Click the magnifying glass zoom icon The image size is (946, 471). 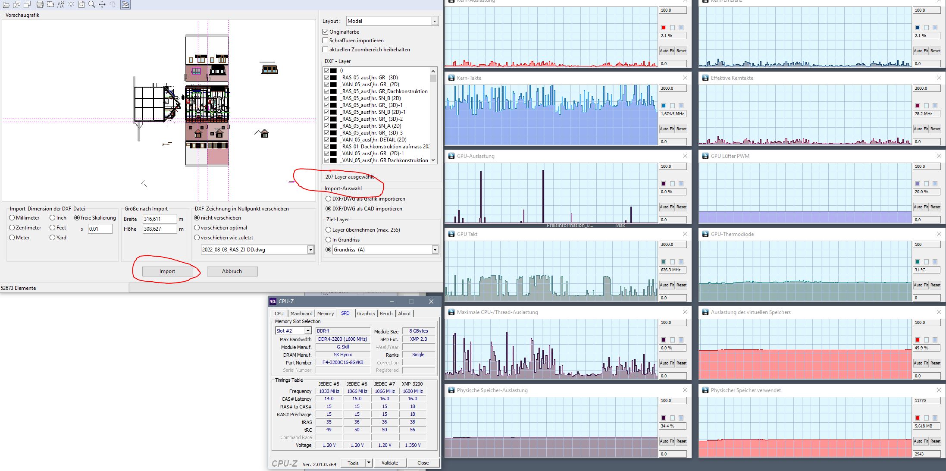91,4
